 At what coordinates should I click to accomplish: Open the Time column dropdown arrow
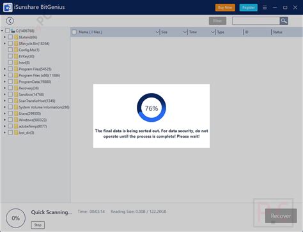[213, 33]
